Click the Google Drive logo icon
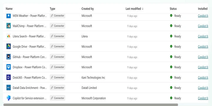 pyautogui.click(x=9, y=47)
